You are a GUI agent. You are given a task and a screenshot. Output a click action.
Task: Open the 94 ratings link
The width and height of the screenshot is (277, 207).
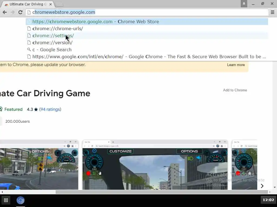[x=50, y=109]
